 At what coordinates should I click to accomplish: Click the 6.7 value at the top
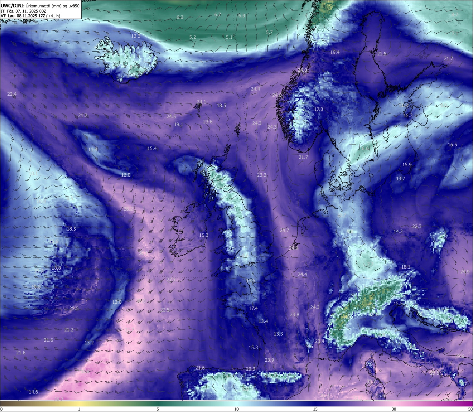coord(218,14)
